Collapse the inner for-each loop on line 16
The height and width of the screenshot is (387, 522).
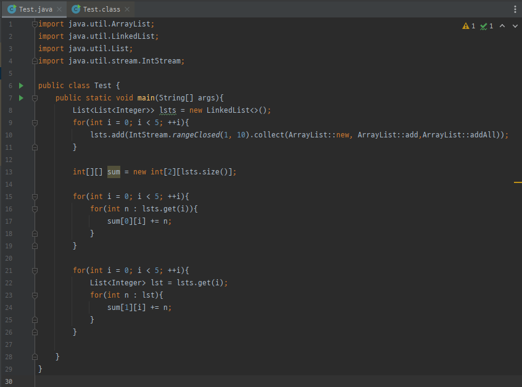[35, 209]
